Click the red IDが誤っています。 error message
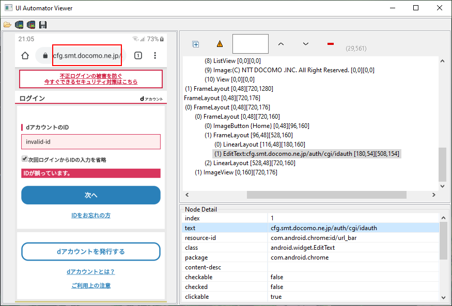The image size is (452, 306). tap(91, 173)
